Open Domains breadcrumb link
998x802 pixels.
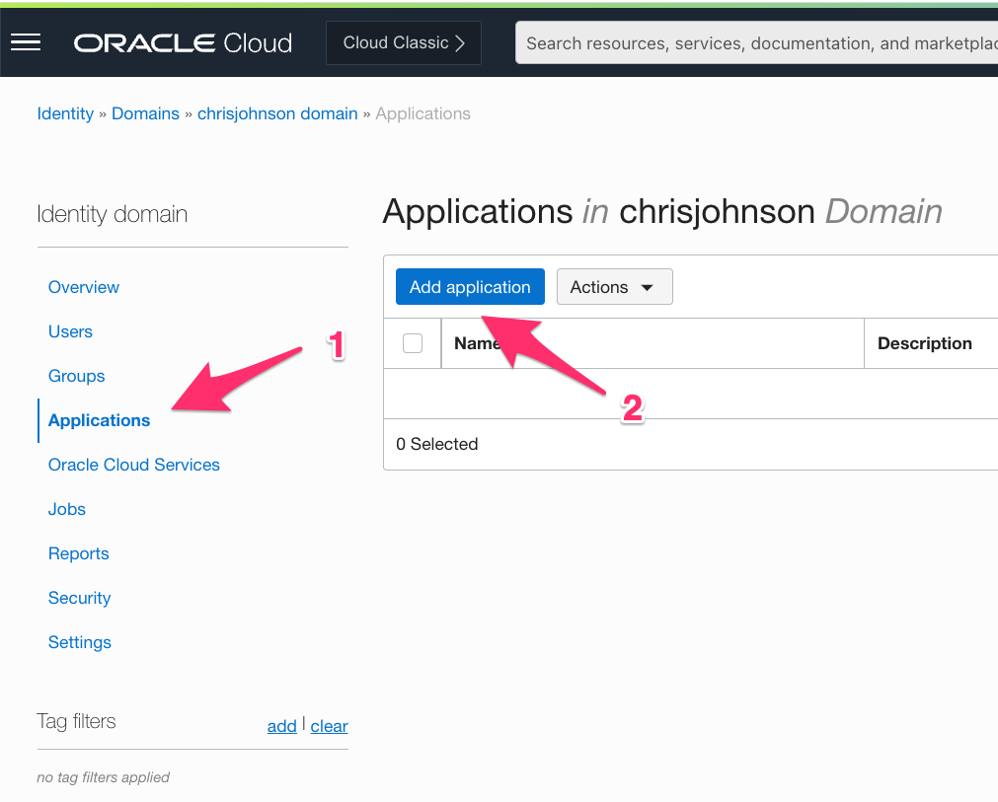tap(145, 113)
